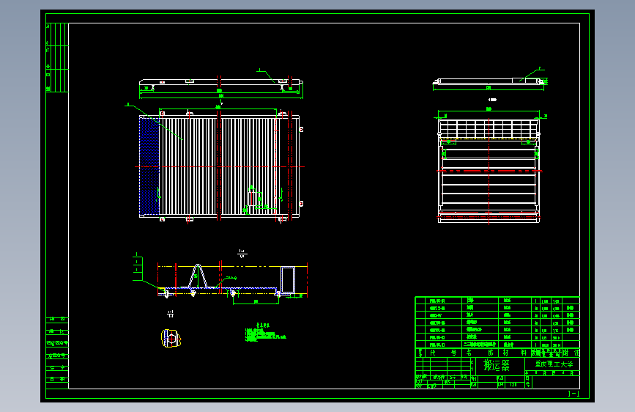Click the grid-patterned top of right end view
The image size is (635, 412).
489,129
